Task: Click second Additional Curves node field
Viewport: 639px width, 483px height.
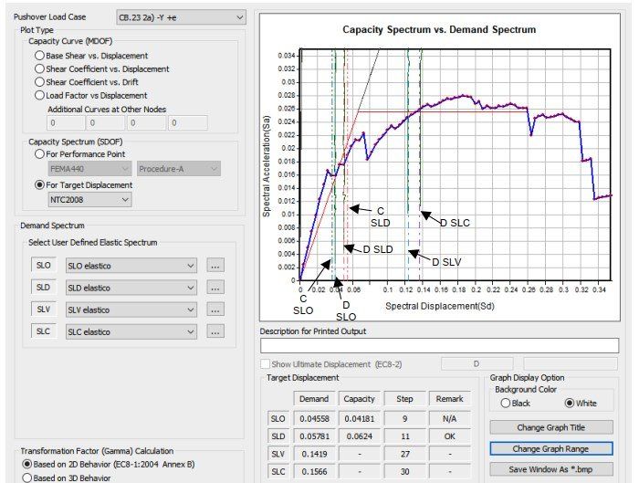Action: [x=106, y=122]
